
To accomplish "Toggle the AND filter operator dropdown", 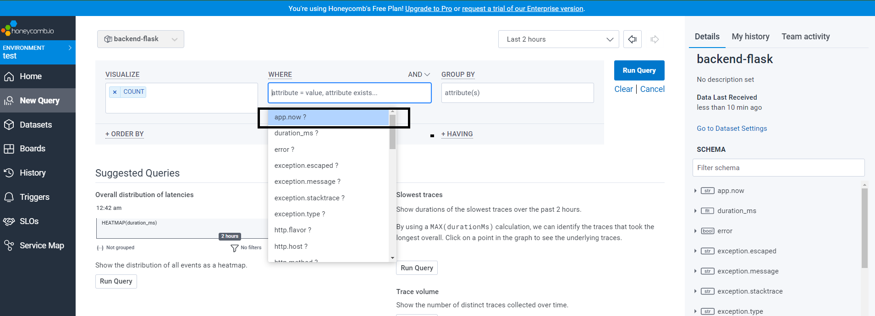I will pyautogui.click(x=419, y=75).
